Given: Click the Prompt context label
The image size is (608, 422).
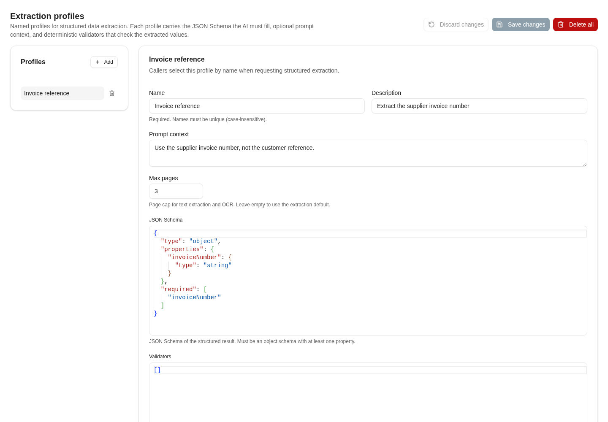Looking at the screenshot, I should pos(169,134).
